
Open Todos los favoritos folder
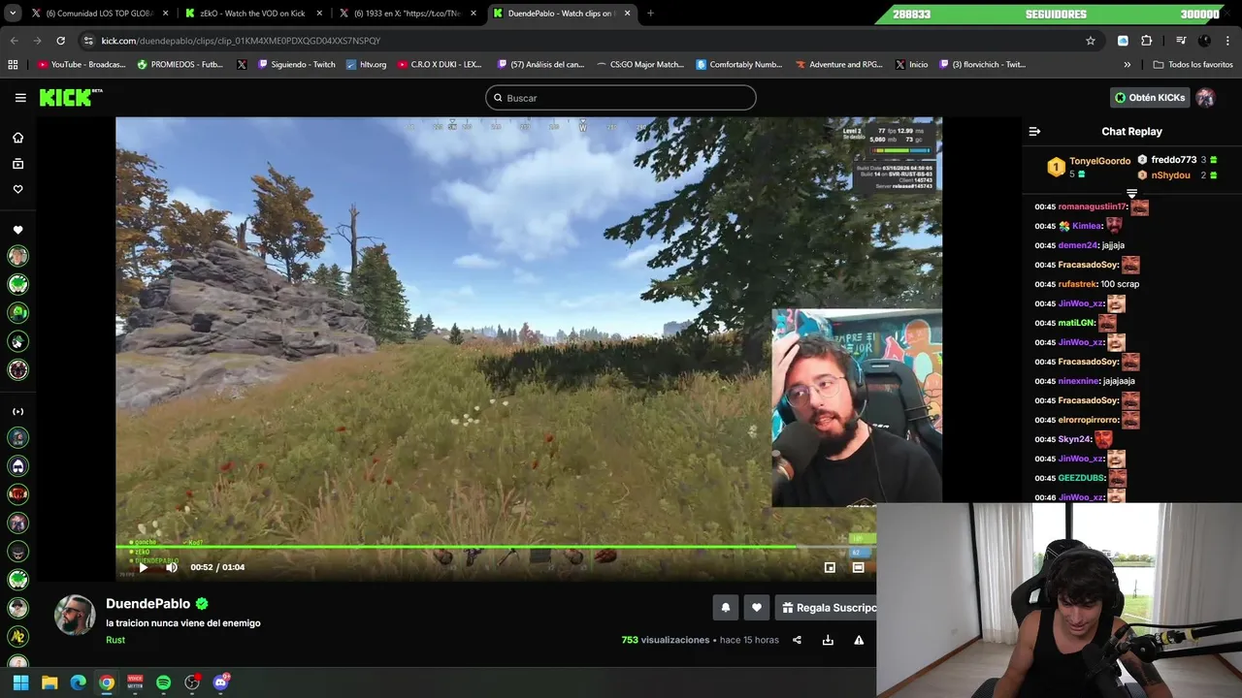point(1193,65)
